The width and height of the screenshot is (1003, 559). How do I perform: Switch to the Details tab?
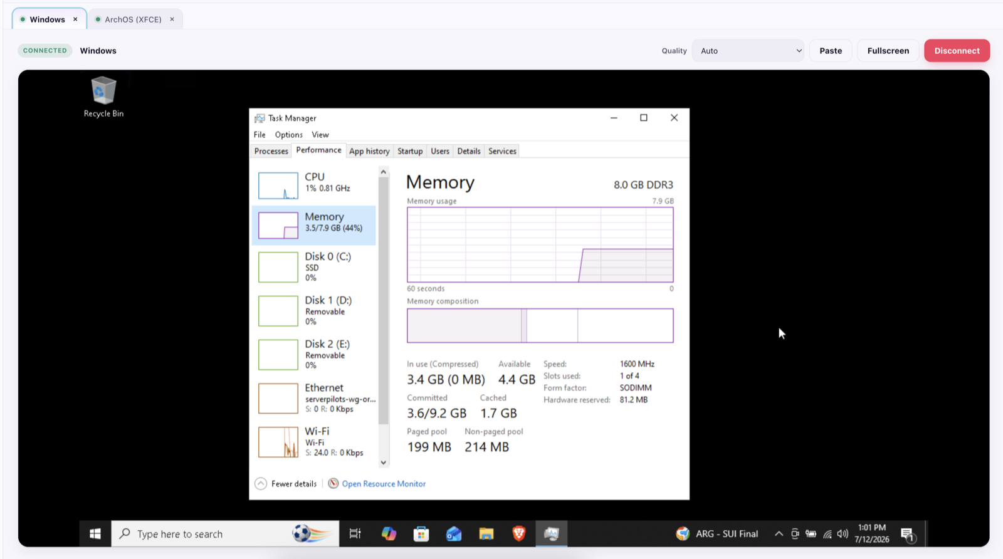pyautogui.click(x=469, y=151)
